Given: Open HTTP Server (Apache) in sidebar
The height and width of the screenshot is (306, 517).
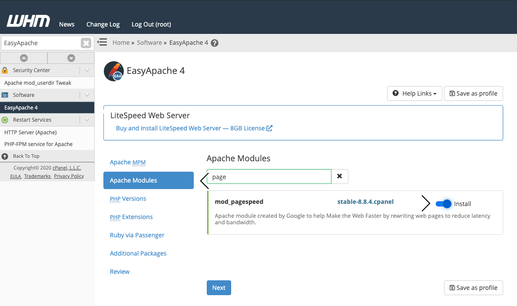Looking at the screenshot, I should (47, 132).
